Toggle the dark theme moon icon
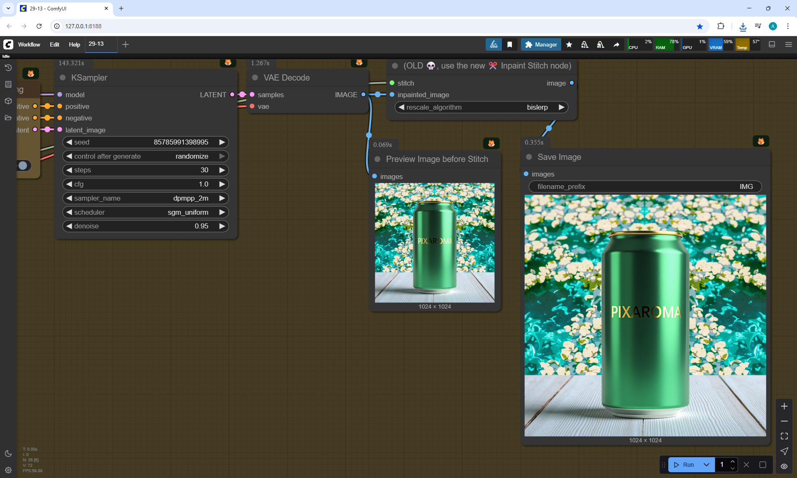This screenshot has width=797, height=478. [x=8, y=453]
